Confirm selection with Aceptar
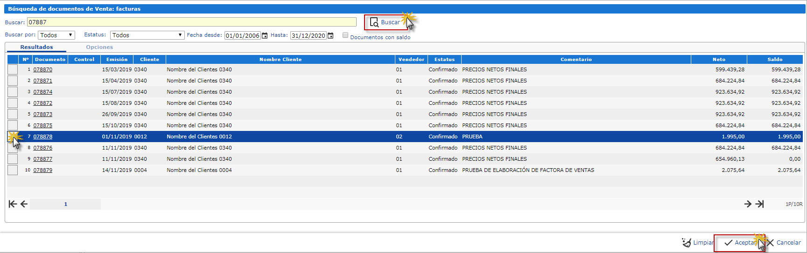This screenshot has width=807, height=253. [739, 243]
